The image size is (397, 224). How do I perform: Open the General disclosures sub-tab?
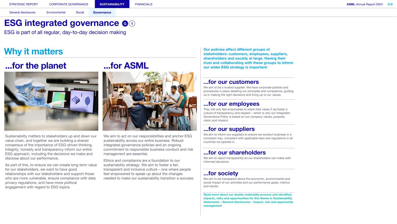pos(22,13)
